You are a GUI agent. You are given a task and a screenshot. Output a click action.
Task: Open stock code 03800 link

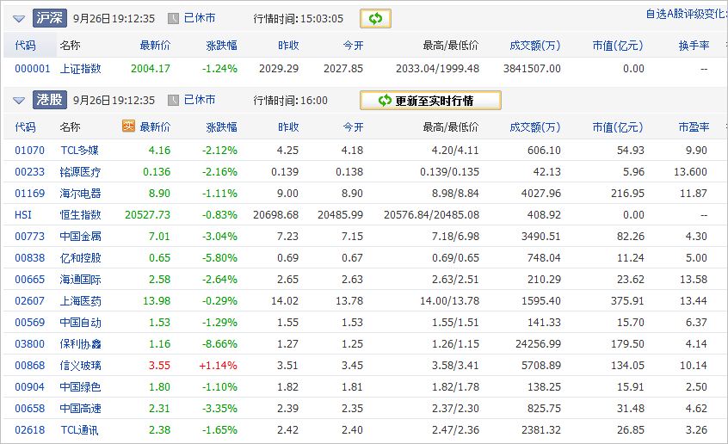tap(30, 344)
